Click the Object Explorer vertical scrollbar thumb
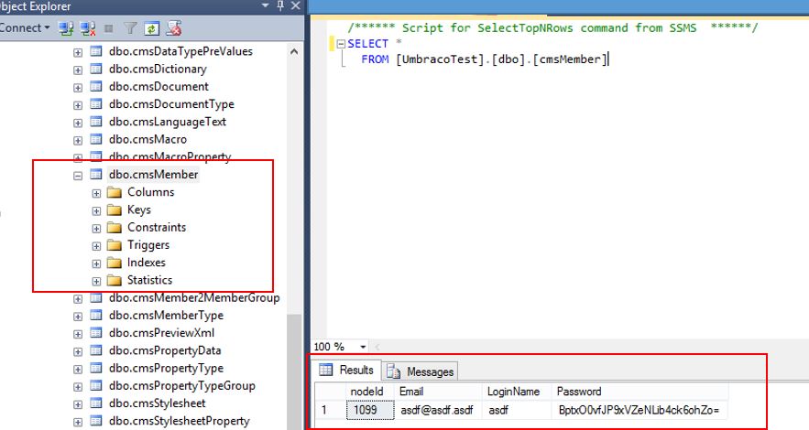The width and height of the screenshot is (809, 430). tap(294, 371)
